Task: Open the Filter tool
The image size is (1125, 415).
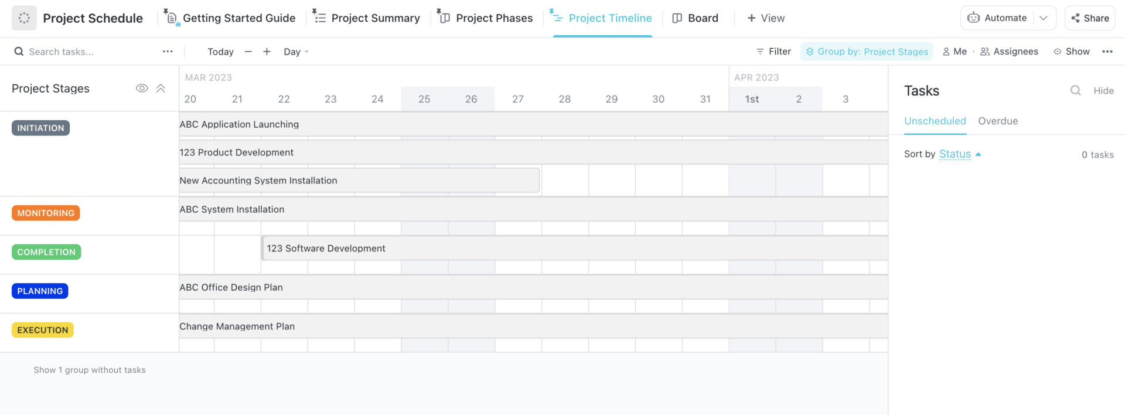Action: point(773,52)
